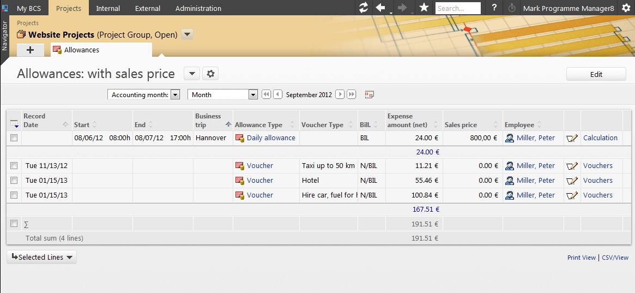Expand the Month period combo box
Viewport: 635px width, 293px height.
click(x=252, y=95)
